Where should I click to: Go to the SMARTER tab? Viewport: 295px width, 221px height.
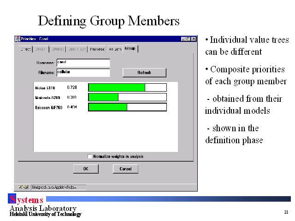tap(77, 49)
